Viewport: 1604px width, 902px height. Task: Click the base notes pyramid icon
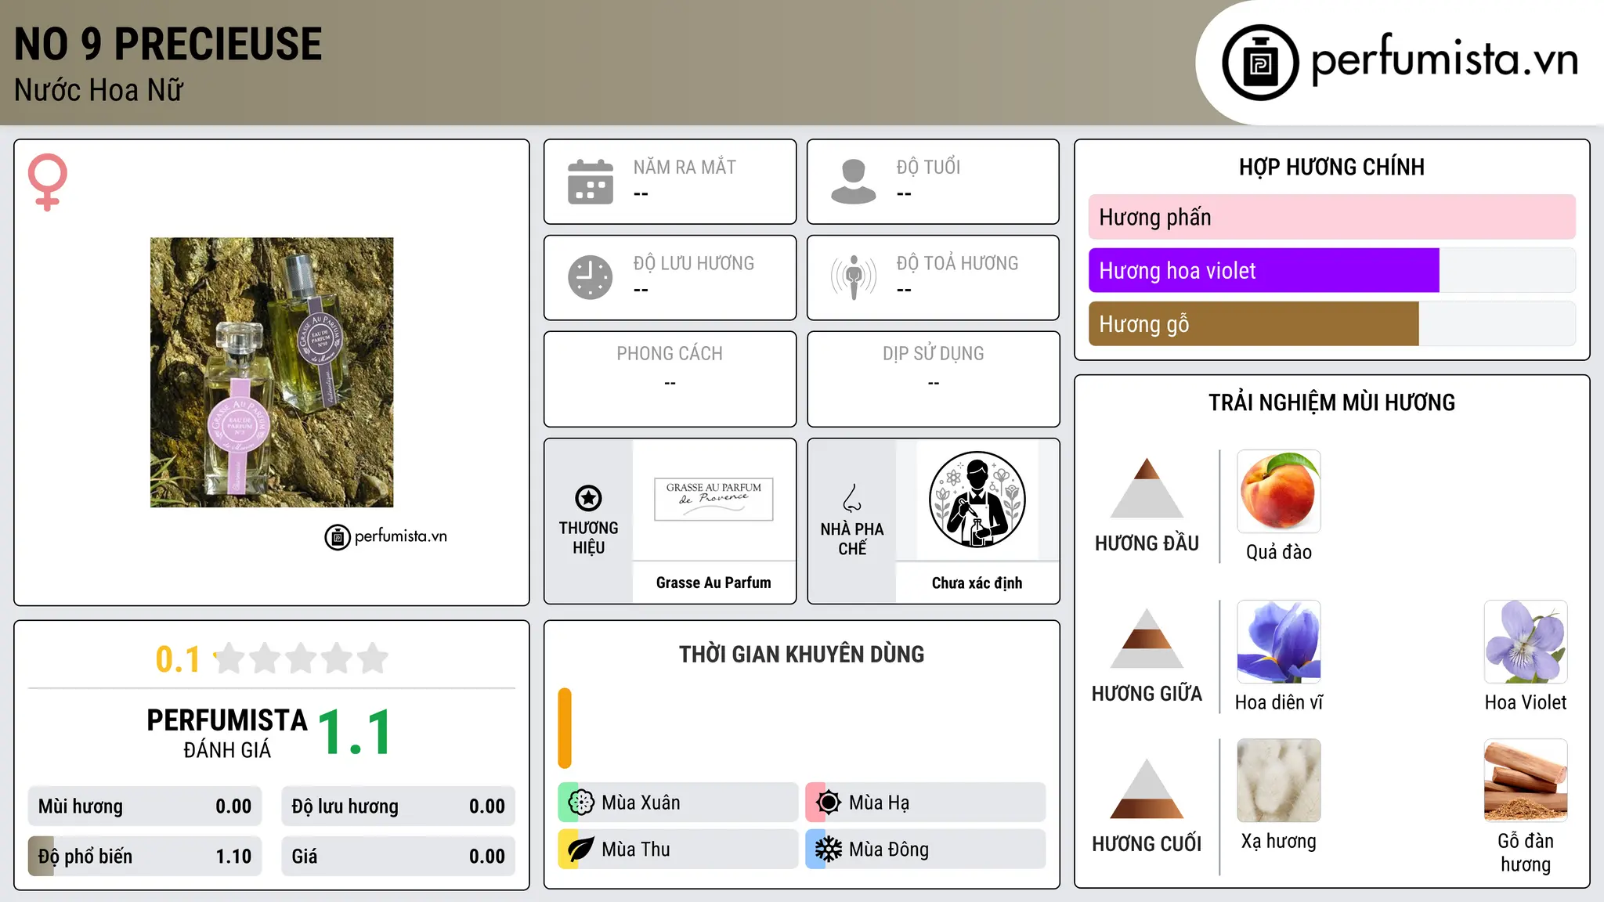(x=1147, y=788)
